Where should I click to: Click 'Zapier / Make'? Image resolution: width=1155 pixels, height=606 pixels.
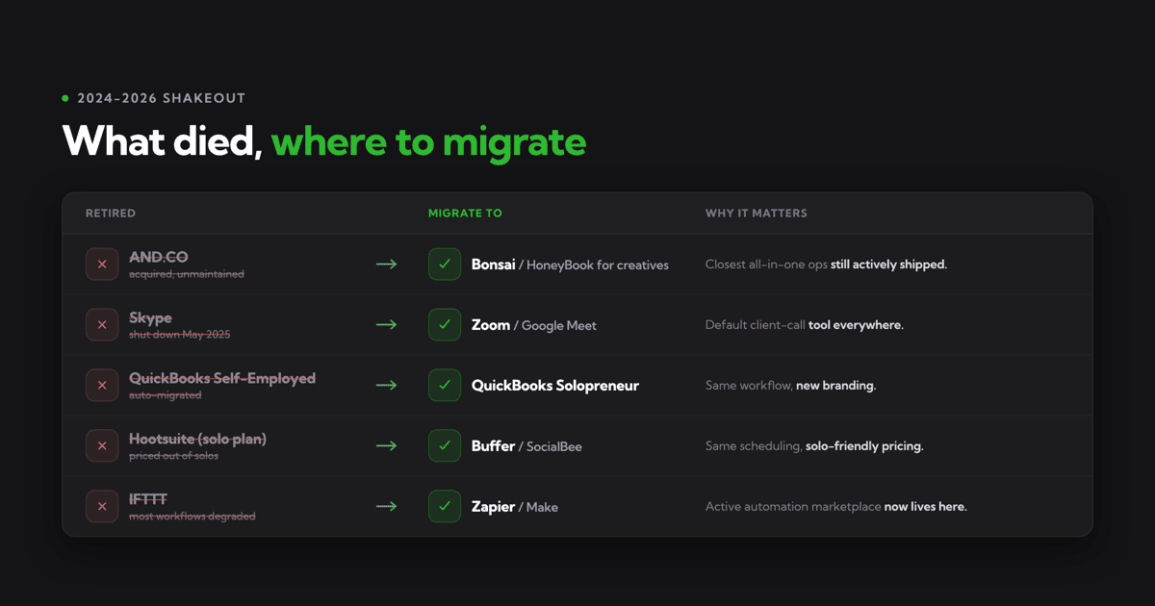[515, 507]
